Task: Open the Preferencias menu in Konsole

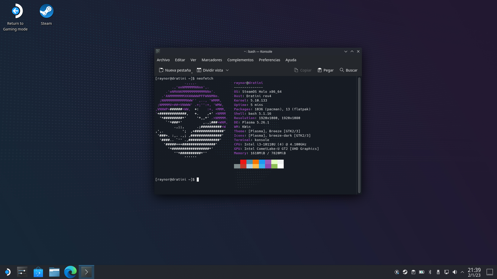Action: [x=269, y=60]
